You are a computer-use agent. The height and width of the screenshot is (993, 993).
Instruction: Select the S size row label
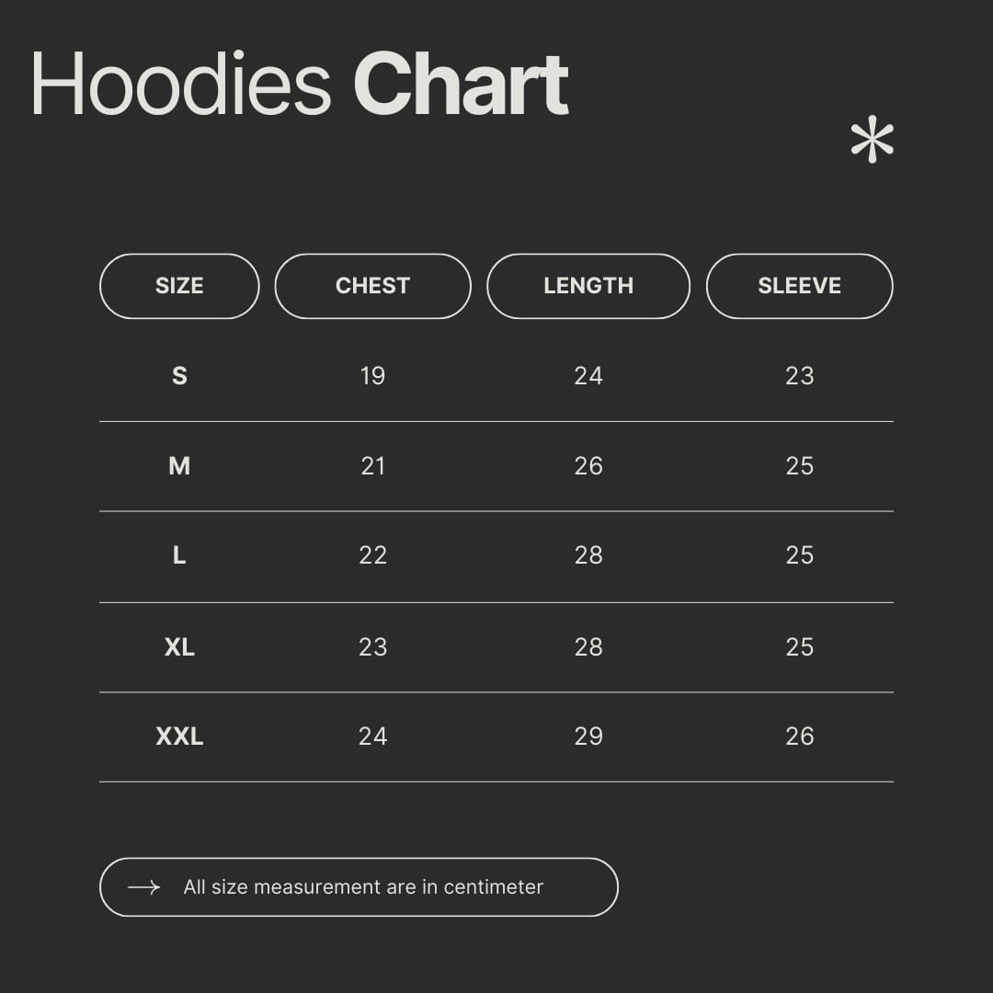[179, 375]
